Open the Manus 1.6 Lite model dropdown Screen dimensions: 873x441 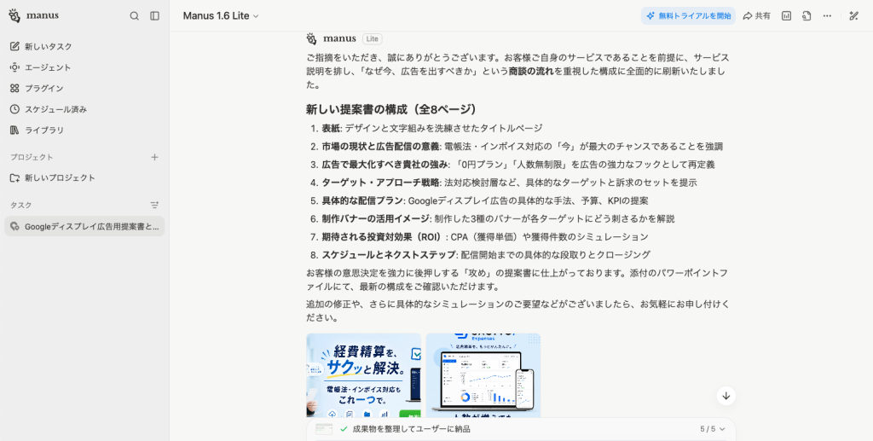tap(221, 16)
